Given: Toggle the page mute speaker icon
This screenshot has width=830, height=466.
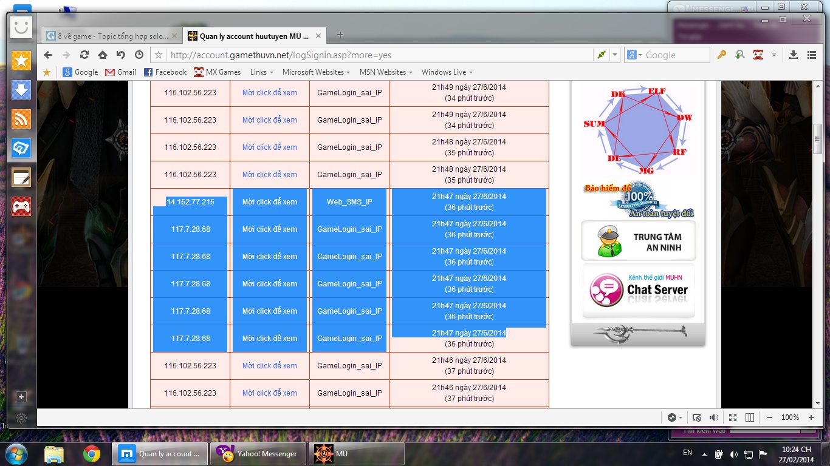Looking at the screenshot, I should [x=714, y=417].
